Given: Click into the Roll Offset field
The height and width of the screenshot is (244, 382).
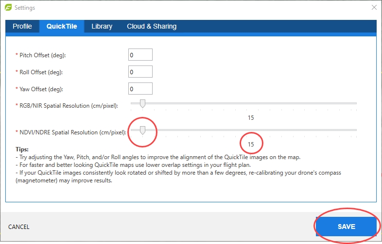Looking at the screenshot, I should pyautogui.click(x=140, y=72).
